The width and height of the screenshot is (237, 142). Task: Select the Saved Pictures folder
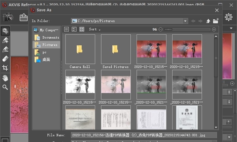[x=116, y=49]
